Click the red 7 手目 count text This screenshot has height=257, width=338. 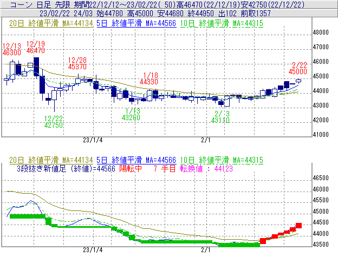pos(165,168)
